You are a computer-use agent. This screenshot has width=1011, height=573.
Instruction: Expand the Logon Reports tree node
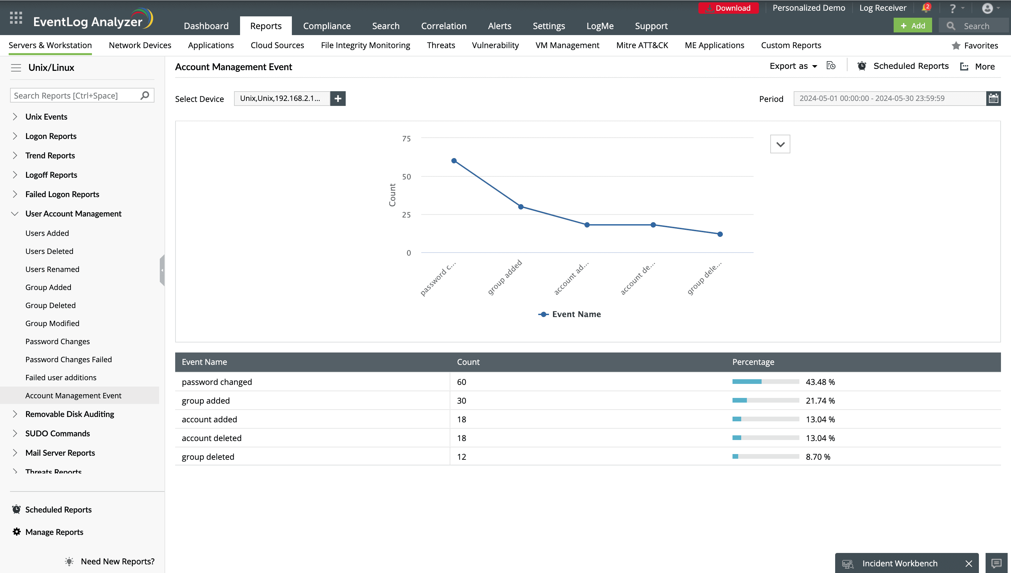click(15, 136)
